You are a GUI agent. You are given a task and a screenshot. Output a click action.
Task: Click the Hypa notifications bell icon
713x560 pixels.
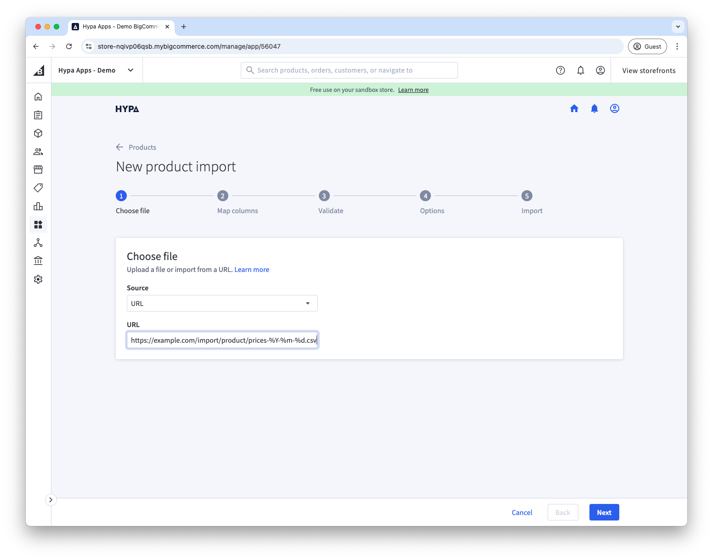point(594,108)
